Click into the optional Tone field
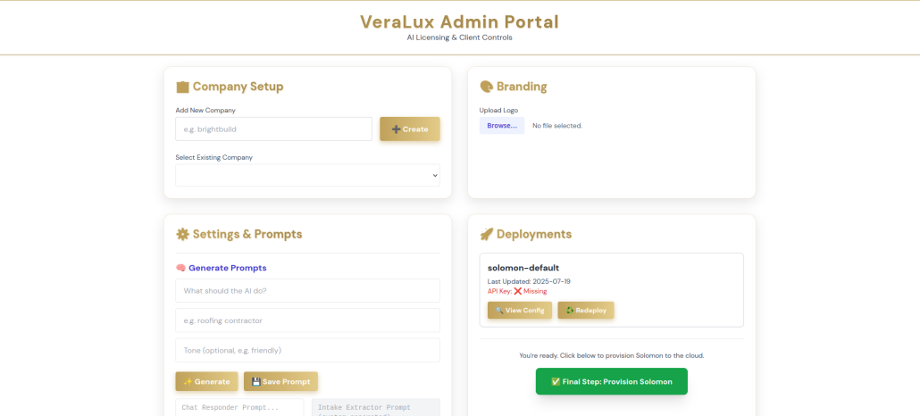 [307, 350]
